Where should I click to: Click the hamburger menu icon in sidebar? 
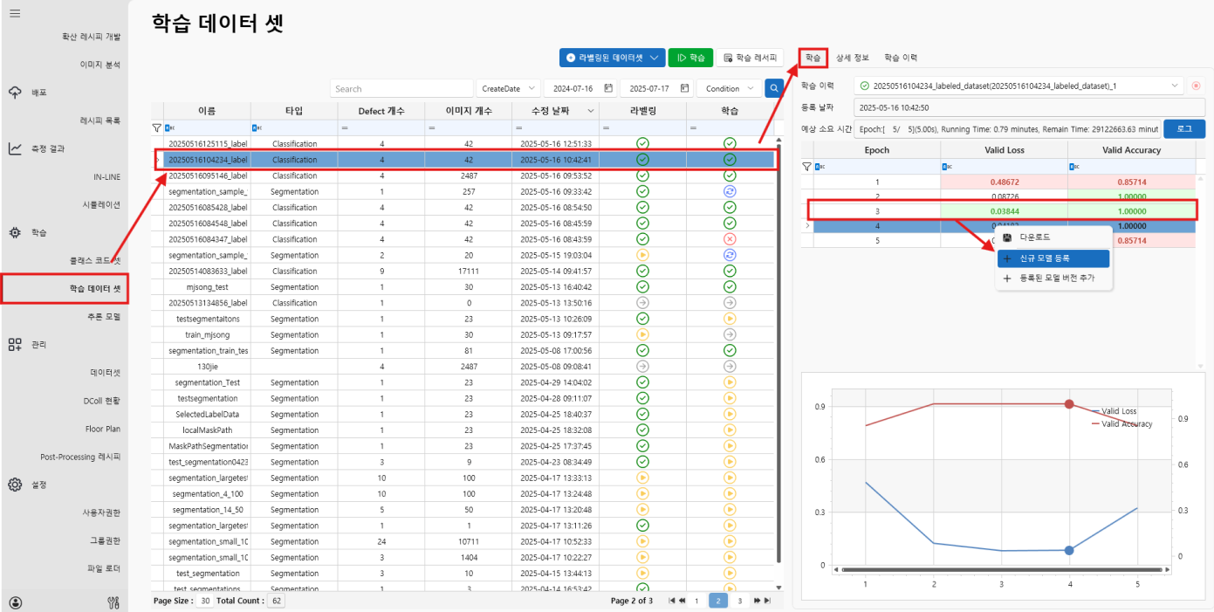(15, 13)
